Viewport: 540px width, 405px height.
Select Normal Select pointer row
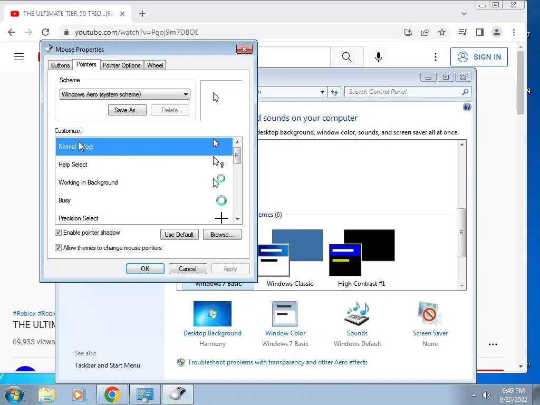(144, 147)
